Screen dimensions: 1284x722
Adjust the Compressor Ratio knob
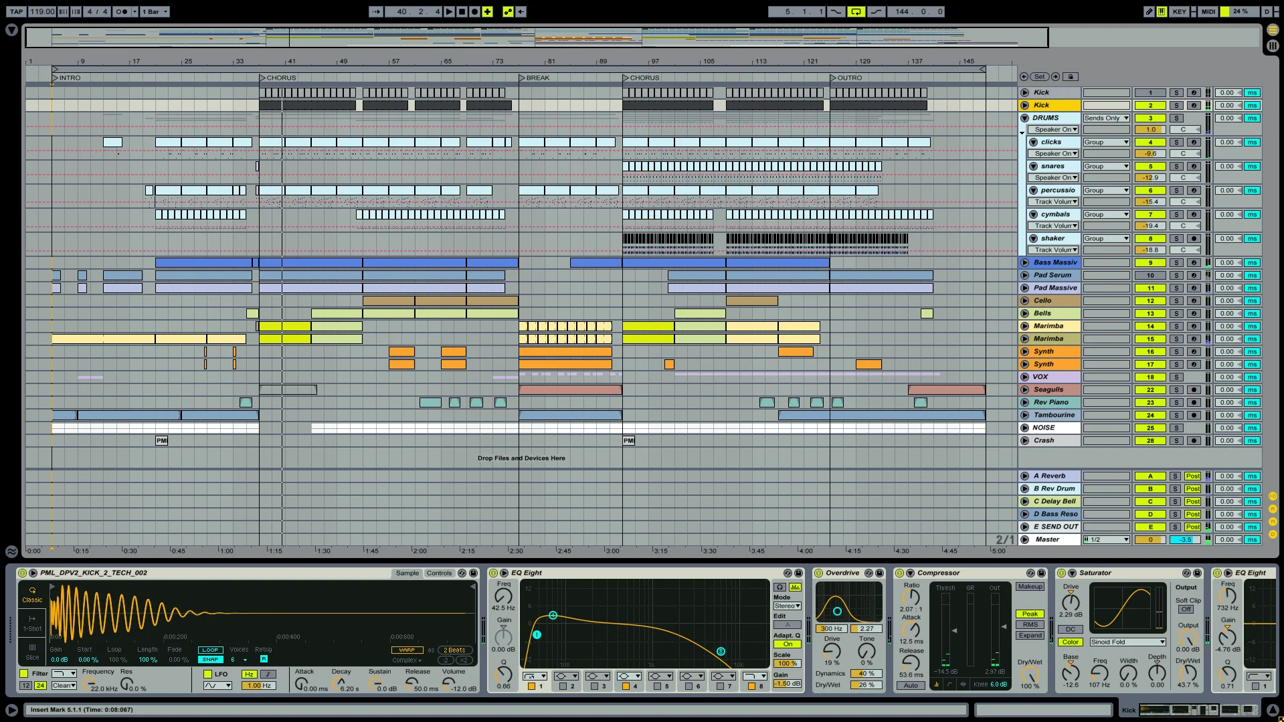click(911, 598)
